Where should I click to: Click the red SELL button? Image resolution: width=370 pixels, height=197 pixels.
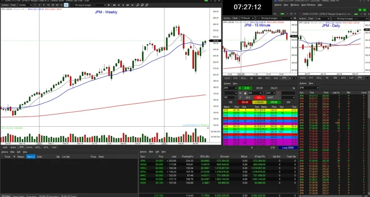tap(259, 97)
